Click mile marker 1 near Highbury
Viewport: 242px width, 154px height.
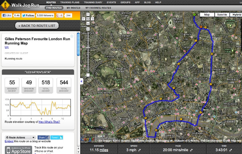pos(196,41)
